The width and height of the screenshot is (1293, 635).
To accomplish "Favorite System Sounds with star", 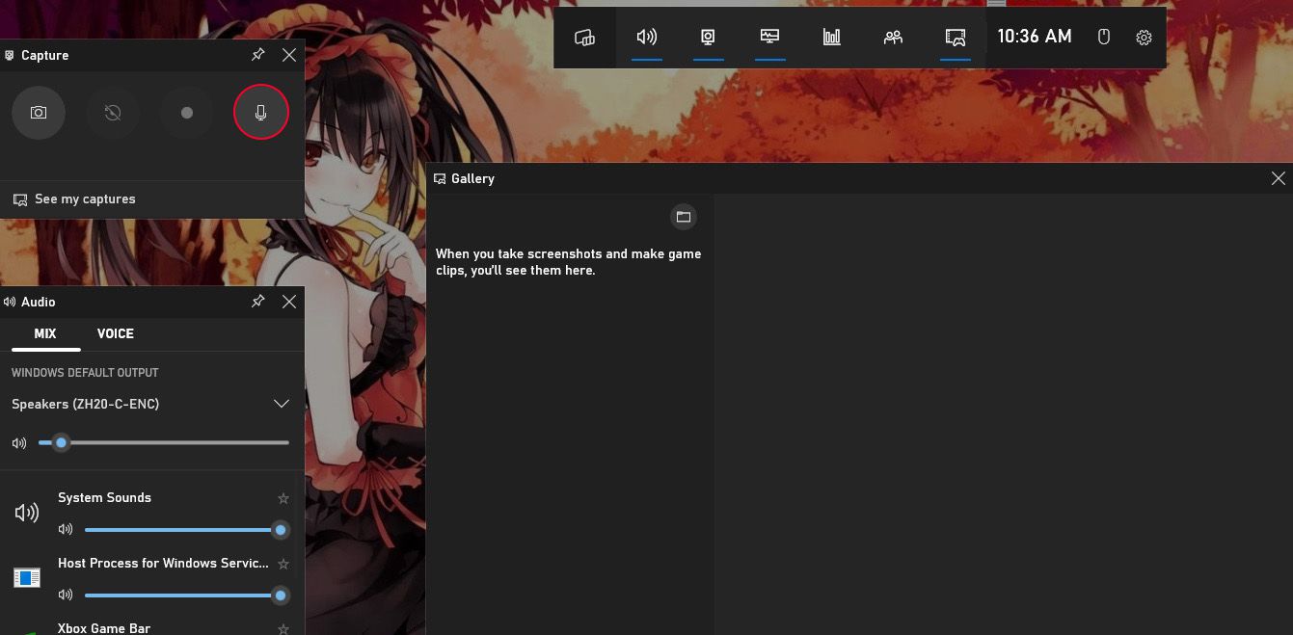I will (283, 498).
